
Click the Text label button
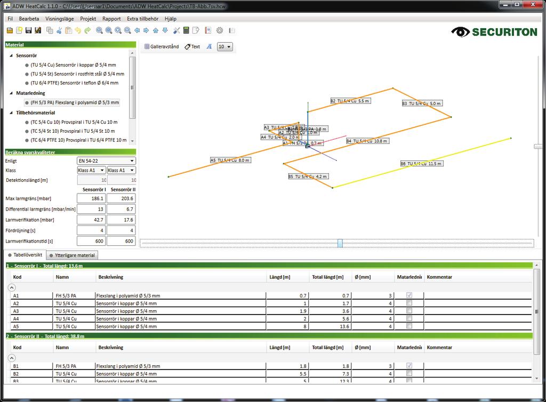(192, 46)
